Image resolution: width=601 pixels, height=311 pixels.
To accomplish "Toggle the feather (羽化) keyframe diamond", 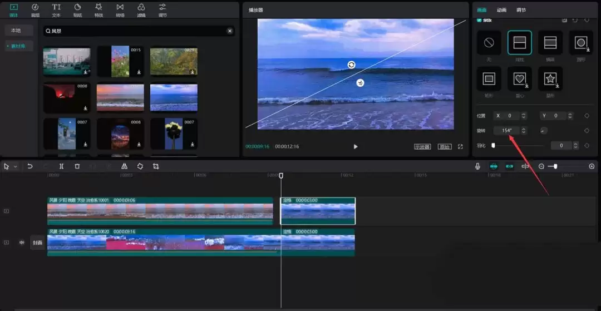I will pos(587,145).
